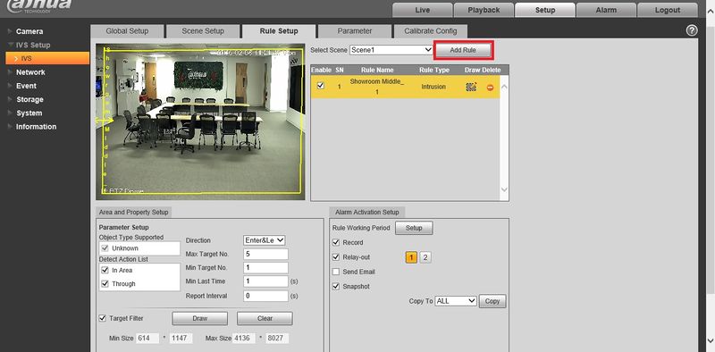Click the list scroll down arrow
715x352 pixels.
pyautogui.click(x=504, y=189)
